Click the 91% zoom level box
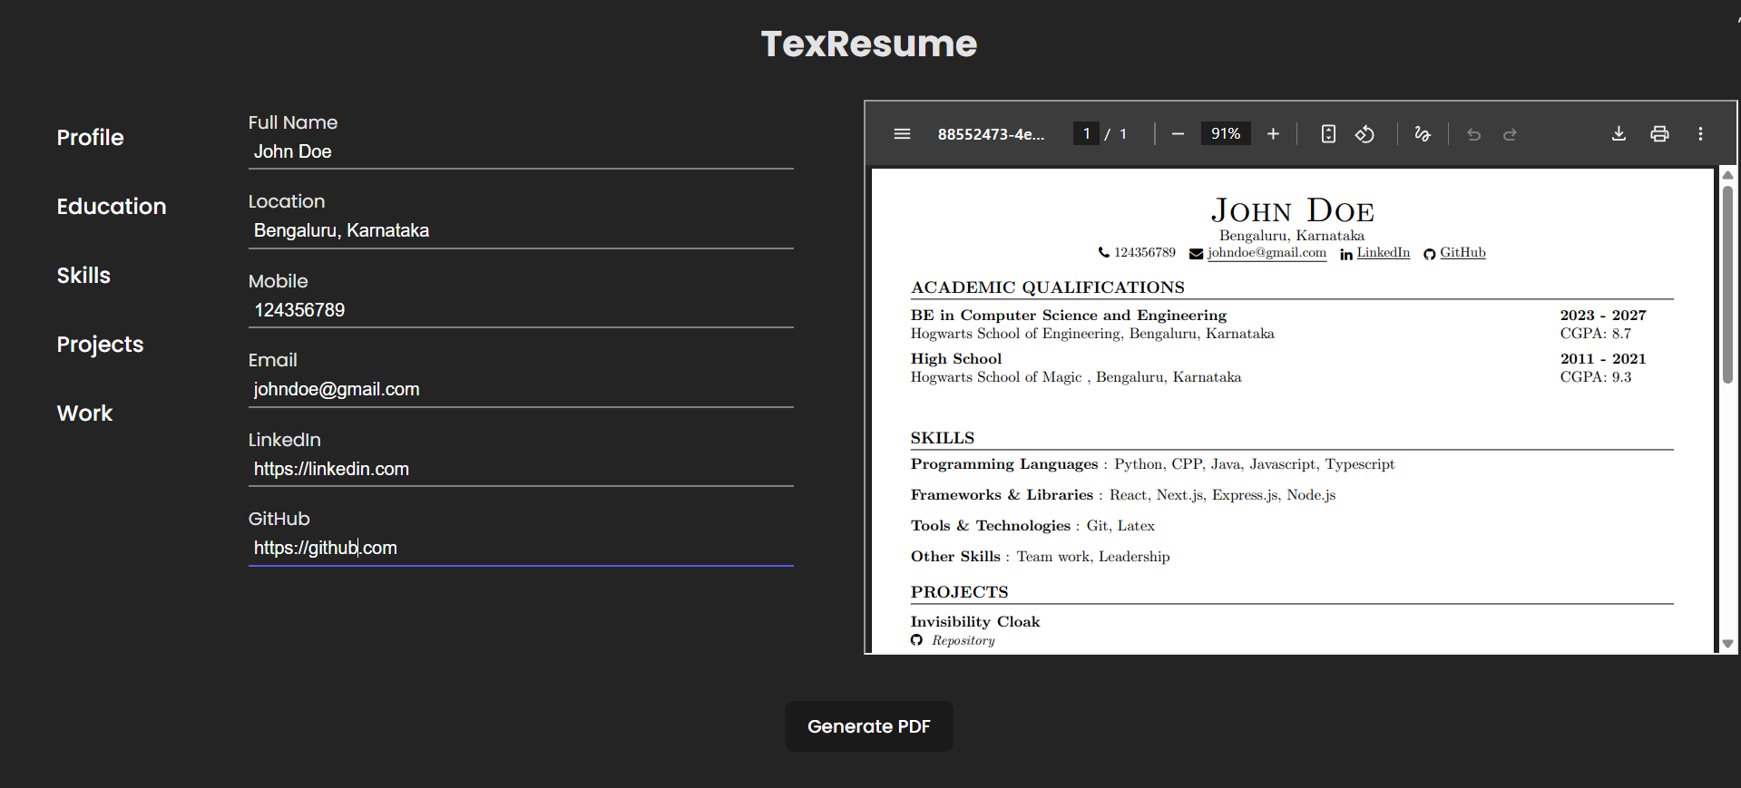 point(1225,134)
